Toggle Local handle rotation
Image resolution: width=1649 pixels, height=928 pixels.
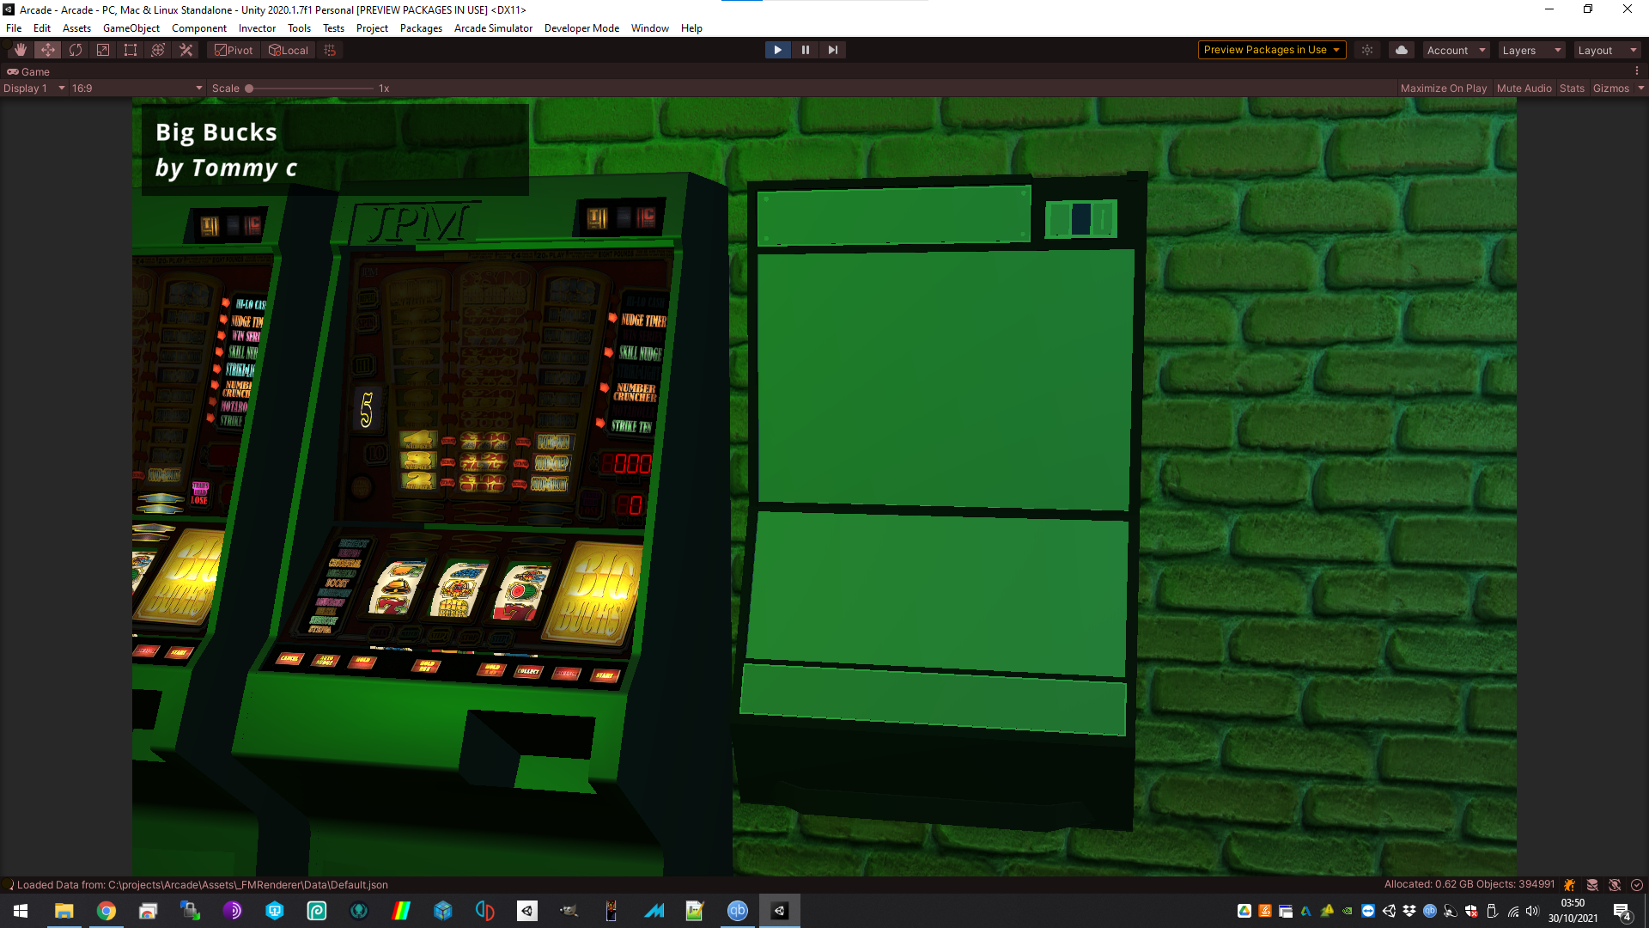[x=289, y=50]
